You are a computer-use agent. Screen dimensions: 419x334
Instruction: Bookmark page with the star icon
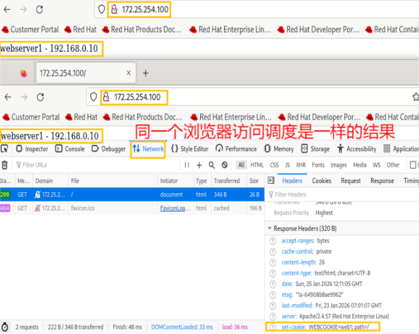415,97
